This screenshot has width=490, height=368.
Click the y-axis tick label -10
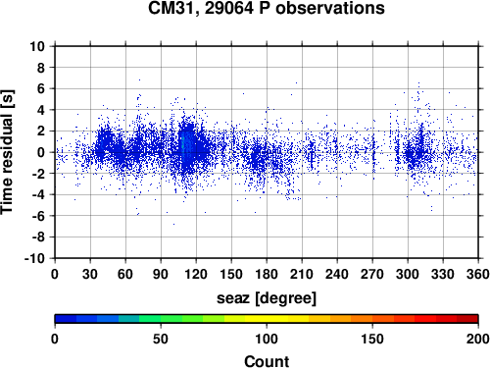34,258
